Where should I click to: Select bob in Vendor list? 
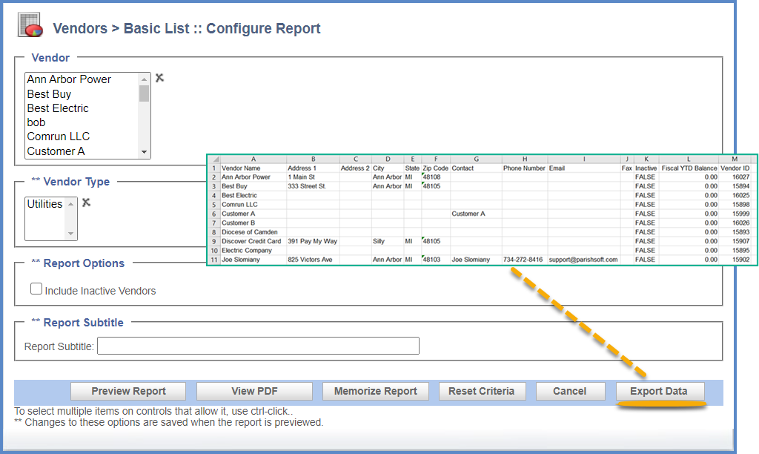(x=82, y=122)
